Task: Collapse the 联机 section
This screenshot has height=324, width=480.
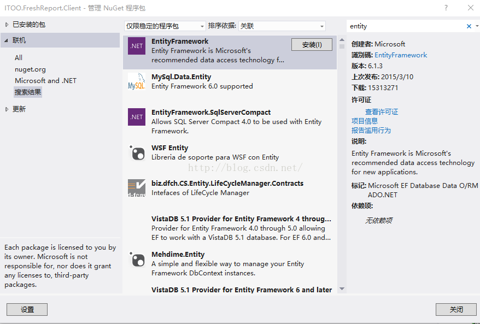Action: [x=6, y=40]
